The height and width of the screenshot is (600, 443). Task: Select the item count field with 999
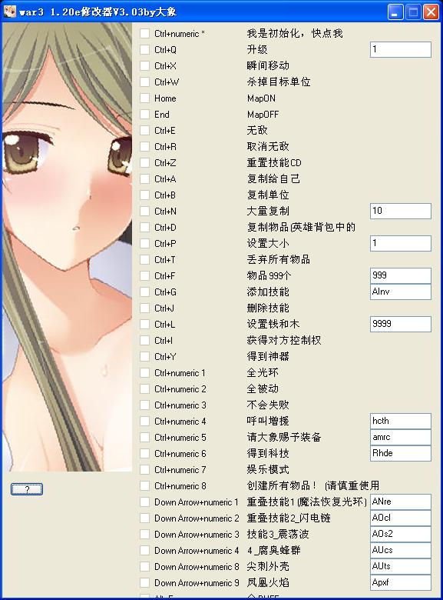coord(401,275)
